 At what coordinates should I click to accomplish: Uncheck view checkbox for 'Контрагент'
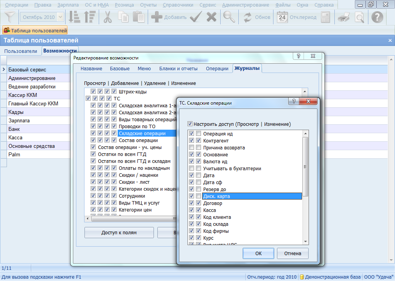click(x=192, y=141)
